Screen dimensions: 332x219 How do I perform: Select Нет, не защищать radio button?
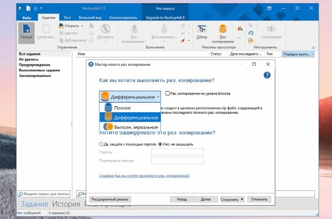tap(160, 144)
